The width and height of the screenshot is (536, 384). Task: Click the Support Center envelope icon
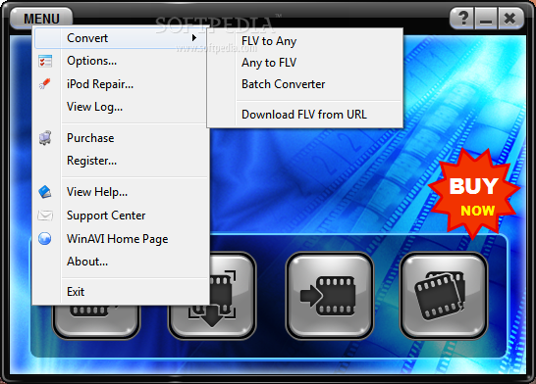[x=45, y=216]
